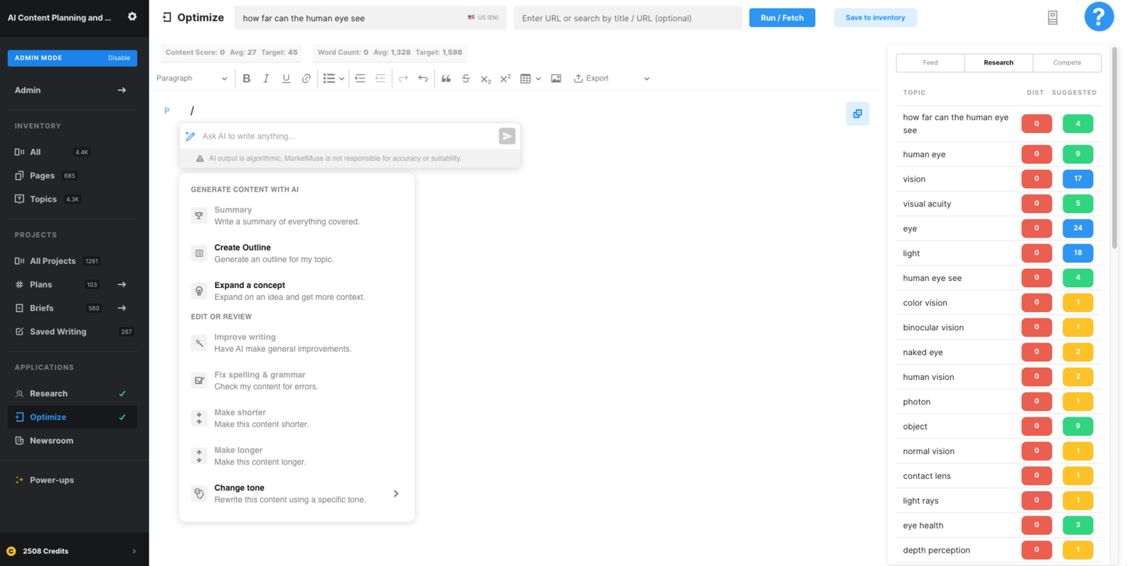Click the blockquote icon

tap(446, 79)
